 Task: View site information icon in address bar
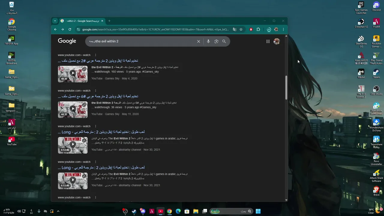tap(78, 29)
